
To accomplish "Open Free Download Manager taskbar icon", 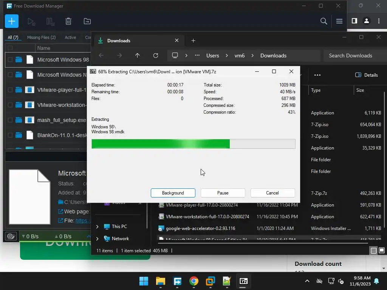I will (177, 281).
